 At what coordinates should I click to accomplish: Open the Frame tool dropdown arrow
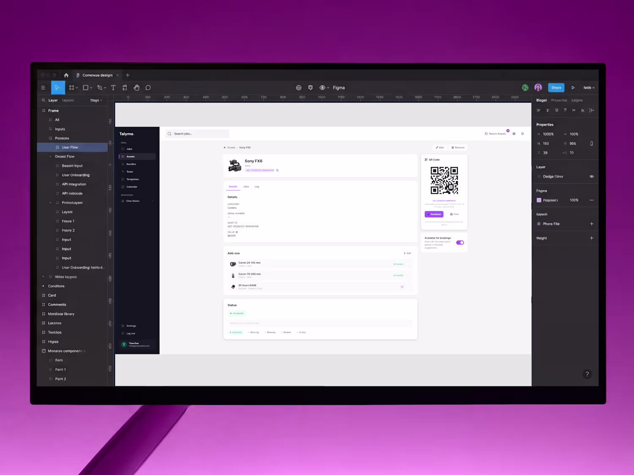[x=77, y=88]
